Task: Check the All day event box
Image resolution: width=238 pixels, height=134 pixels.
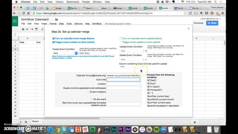Action: pos(92,99)
